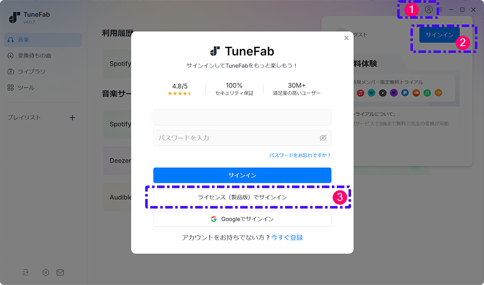This screenshot has width=484, height=285.
Task: Focus the パスワードを入力 password field
Action: click(243, 138)
